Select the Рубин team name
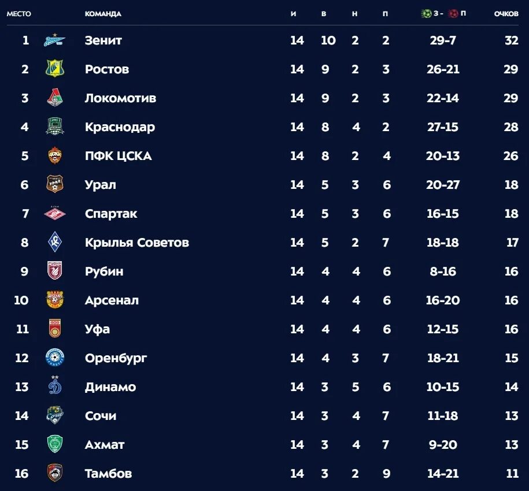Viewport: 529px width, 491px height. [x=104, y=271]
